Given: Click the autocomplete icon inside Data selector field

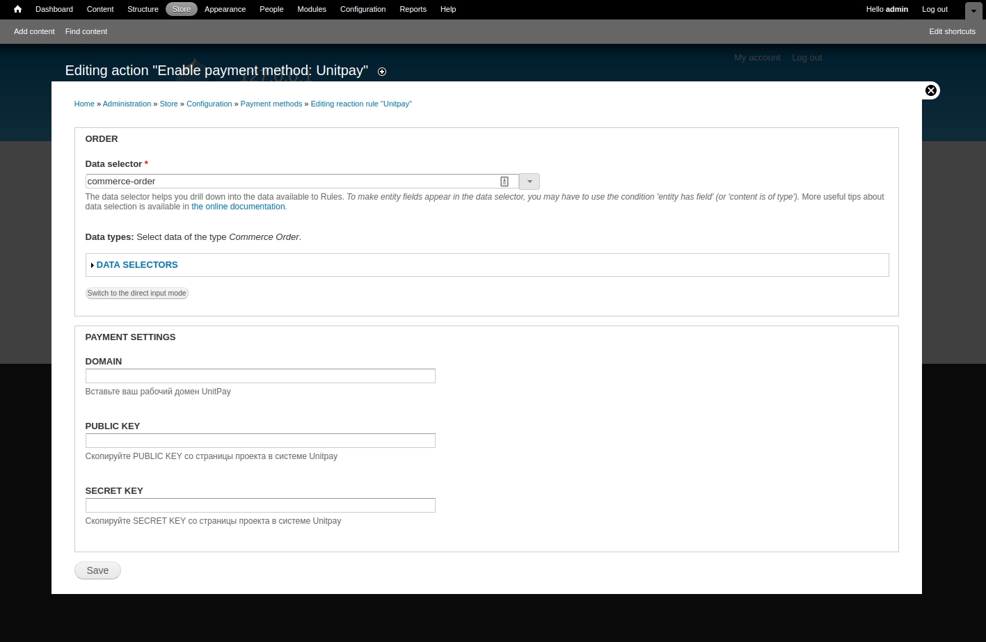Looking at the screenshot, I should pos(504,182).
